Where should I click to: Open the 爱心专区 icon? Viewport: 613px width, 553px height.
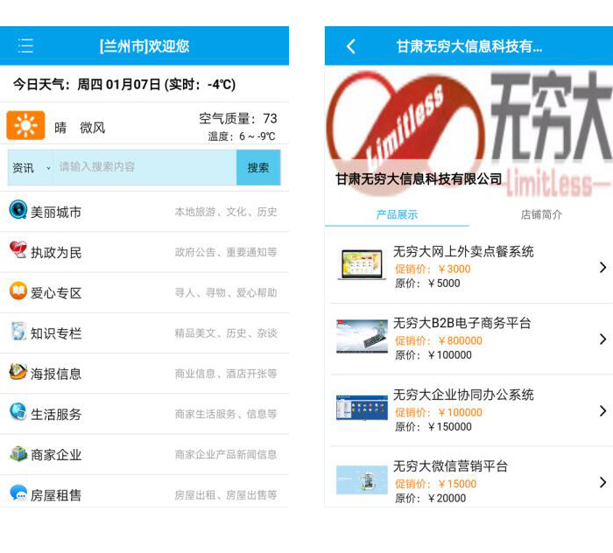pos(18,291)
